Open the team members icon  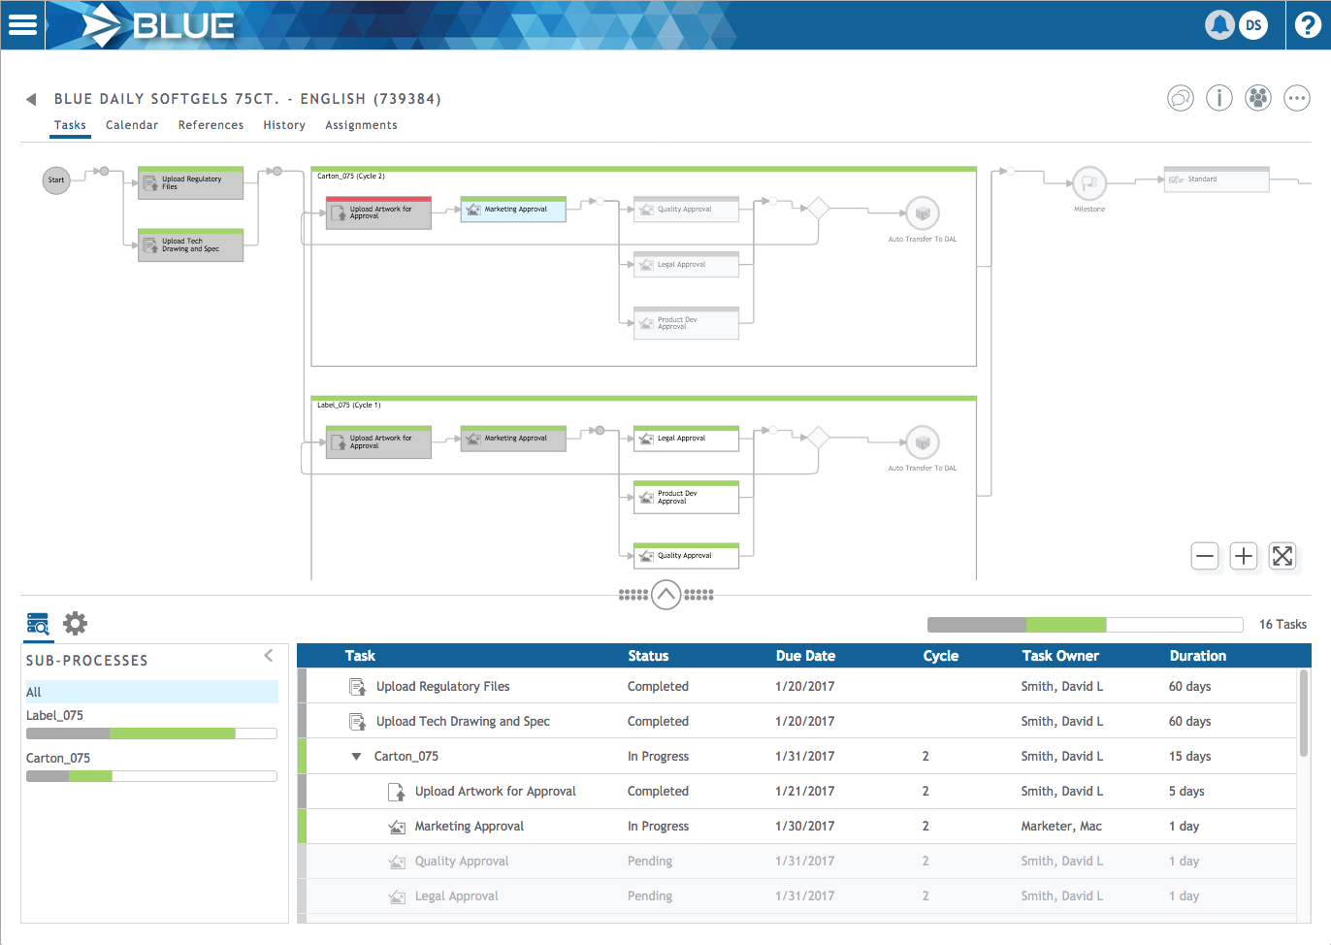[x=1258, y=98]
